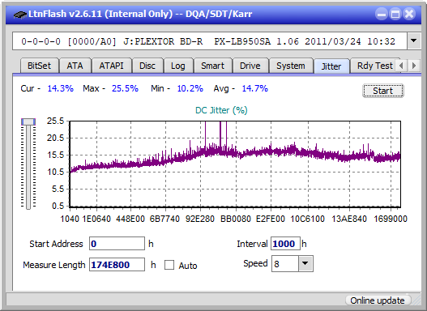Screen dimensions: 427x311
Task: Click the DC Jitter (%) chart title
Action: click(221, 110)
